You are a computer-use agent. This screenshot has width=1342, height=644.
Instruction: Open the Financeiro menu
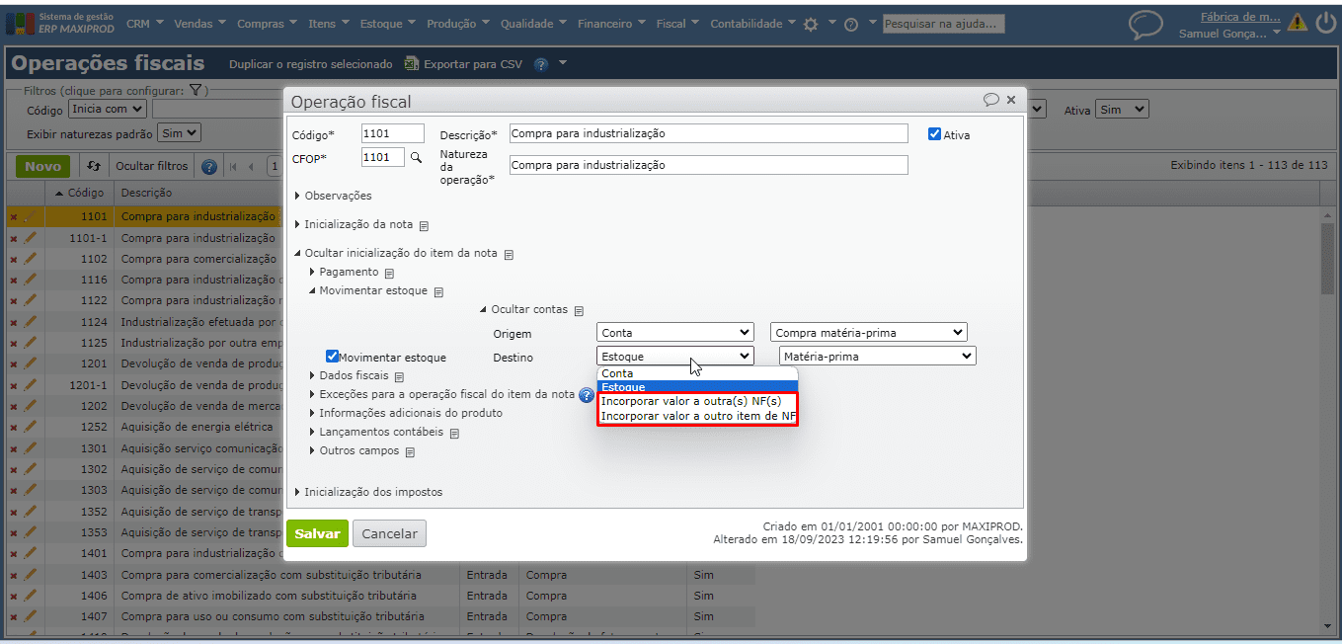[612, 24]
